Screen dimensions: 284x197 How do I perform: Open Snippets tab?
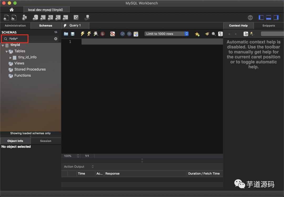pos(268,26)
